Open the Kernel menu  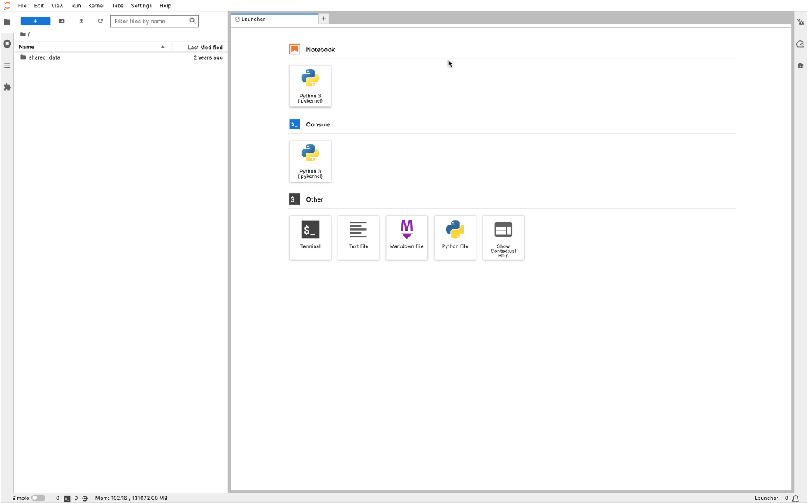pos(96,6)
